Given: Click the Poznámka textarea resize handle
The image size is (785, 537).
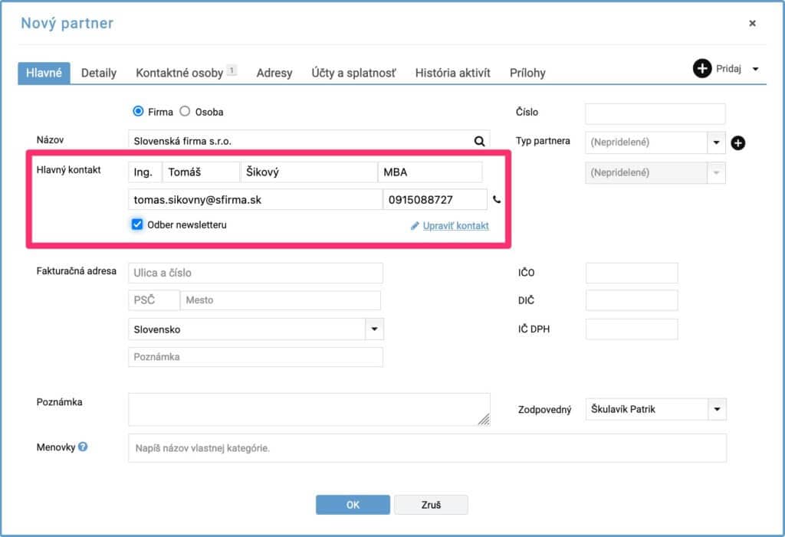Looking at the screenshot, I should point(484,419).
